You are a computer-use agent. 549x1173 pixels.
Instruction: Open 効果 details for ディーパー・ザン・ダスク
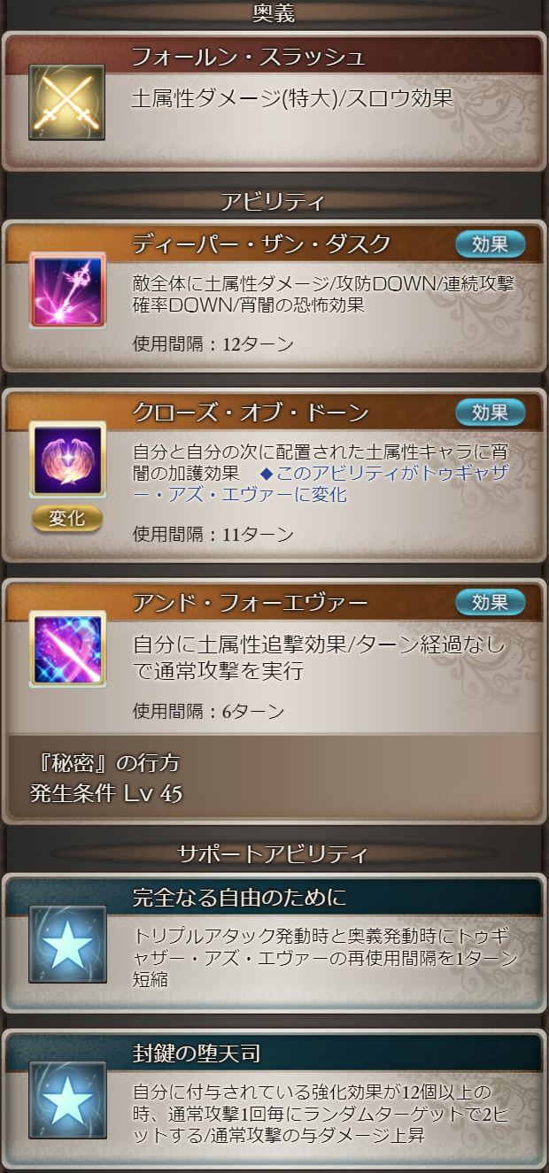(491, 243)
